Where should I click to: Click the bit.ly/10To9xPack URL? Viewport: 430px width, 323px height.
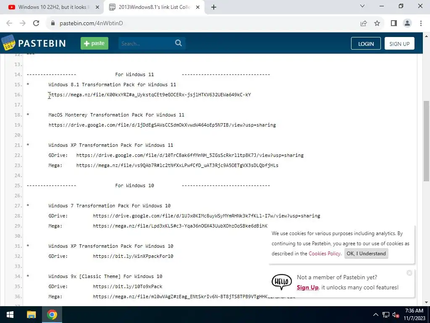[128, 286]
